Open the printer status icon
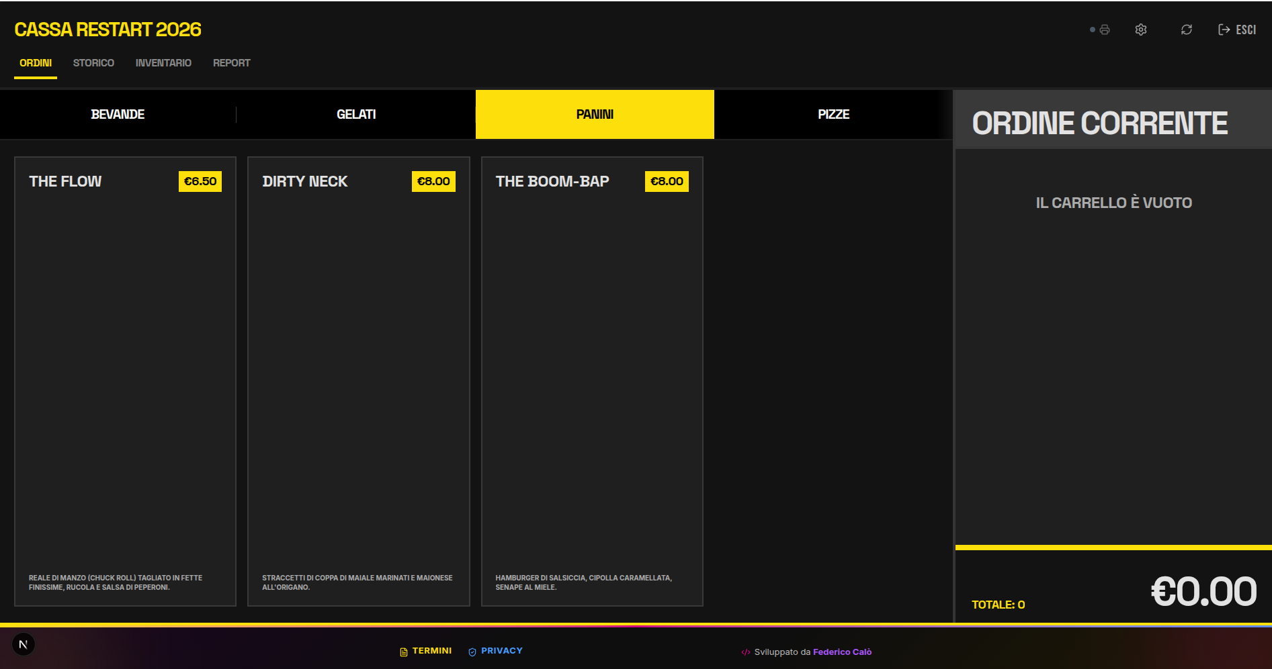Viewport: 1272px width, 669px height. click(1105, 30)
